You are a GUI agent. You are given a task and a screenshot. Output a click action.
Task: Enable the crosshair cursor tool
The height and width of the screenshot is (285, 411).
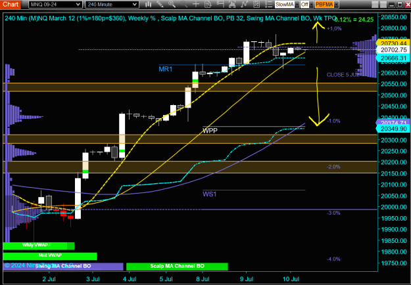(196, 4)
